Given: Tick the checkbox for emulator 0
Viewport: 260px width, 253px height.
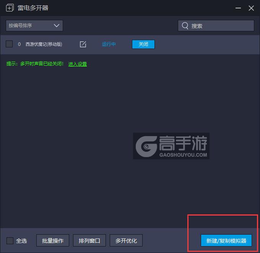Looking at the screenshot, I should pos(9,44).
